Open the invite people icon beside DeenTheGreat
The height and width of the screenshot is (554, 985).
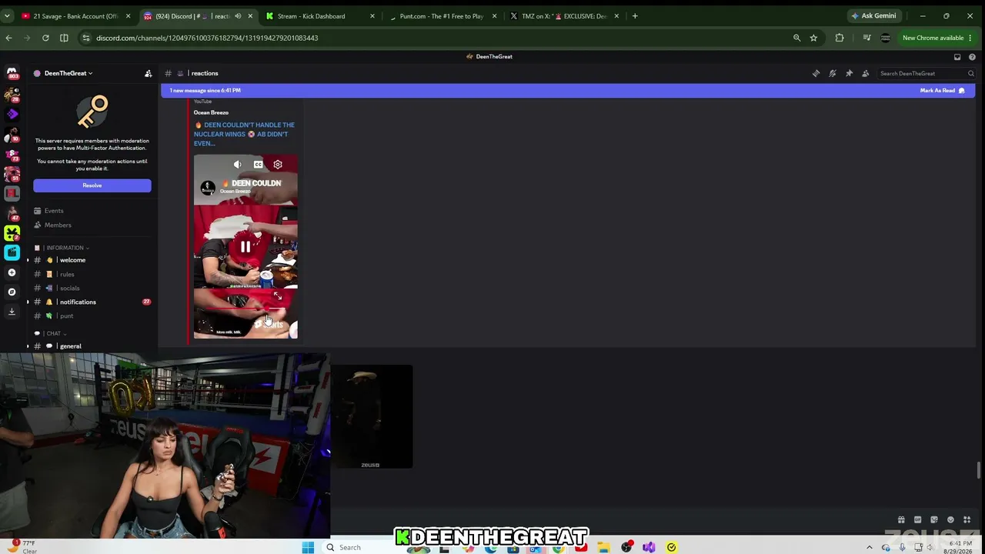148,73
